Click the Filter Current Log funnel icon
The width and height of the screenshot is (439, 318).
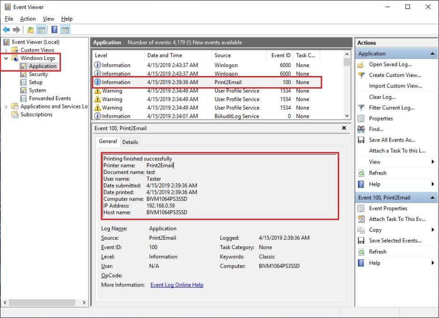click(361, 108)
